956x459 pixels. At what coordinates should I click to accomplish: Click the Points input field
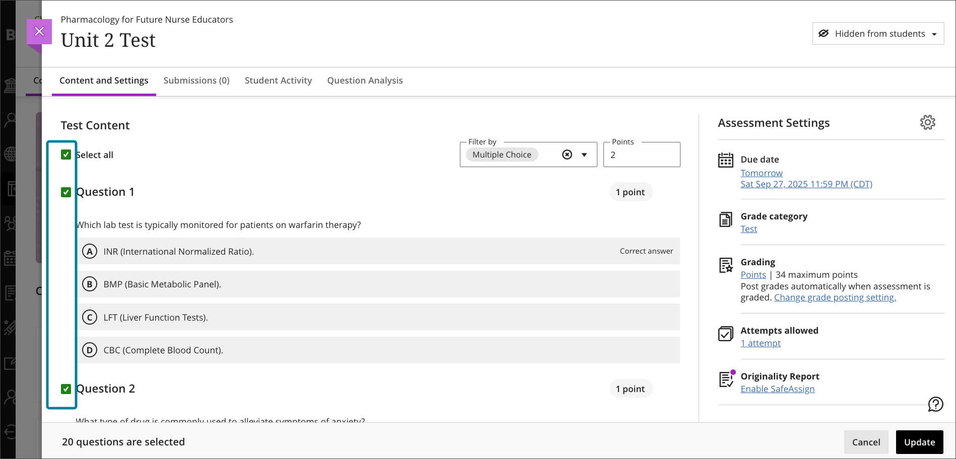pyautogui.click(x=641, y=155)
